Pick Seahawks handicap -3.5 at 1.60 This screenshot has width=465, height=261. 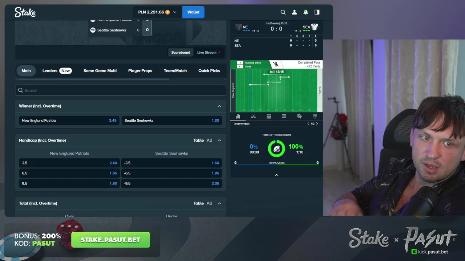coord(171,163)
